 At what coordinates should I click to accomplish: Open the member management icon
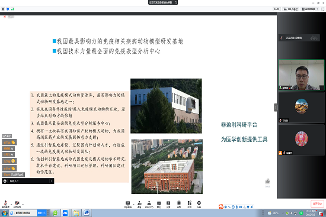click(149, 204)
